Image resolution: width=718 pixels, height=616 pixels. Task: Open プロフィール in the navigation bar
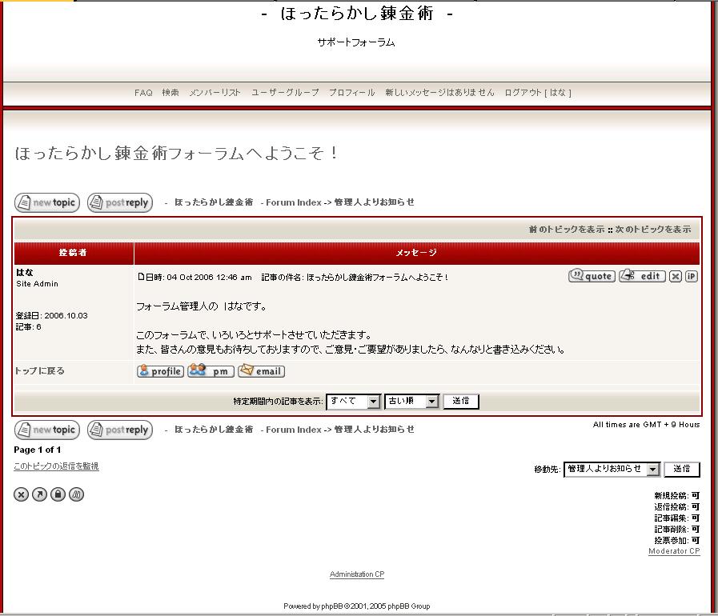point(351,93)
